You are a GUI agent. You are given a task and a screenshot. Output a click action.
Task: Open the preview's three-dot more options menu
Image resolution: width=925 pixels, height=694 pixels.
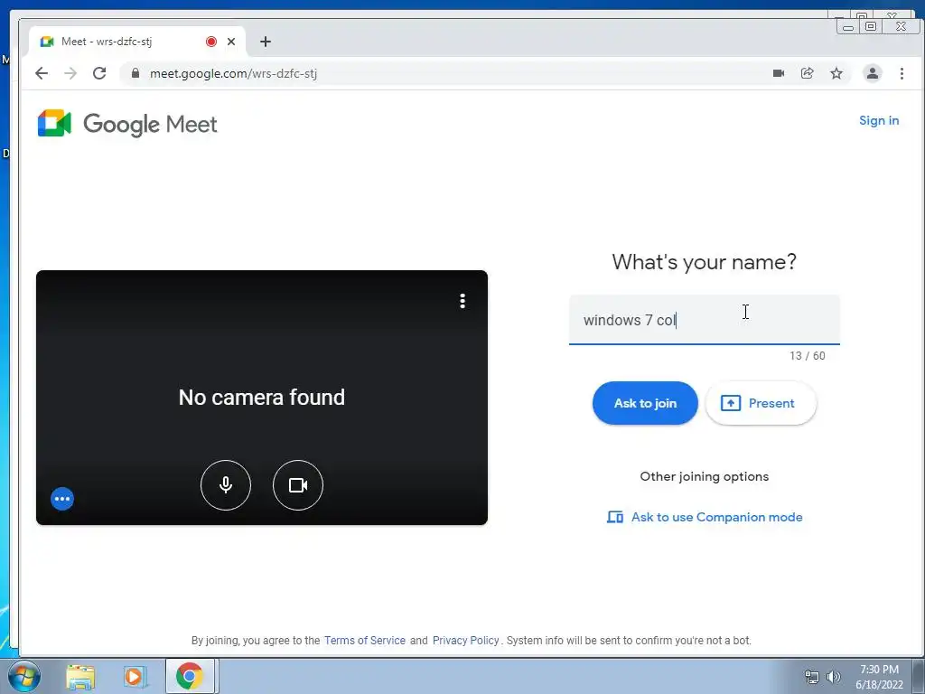462,301
